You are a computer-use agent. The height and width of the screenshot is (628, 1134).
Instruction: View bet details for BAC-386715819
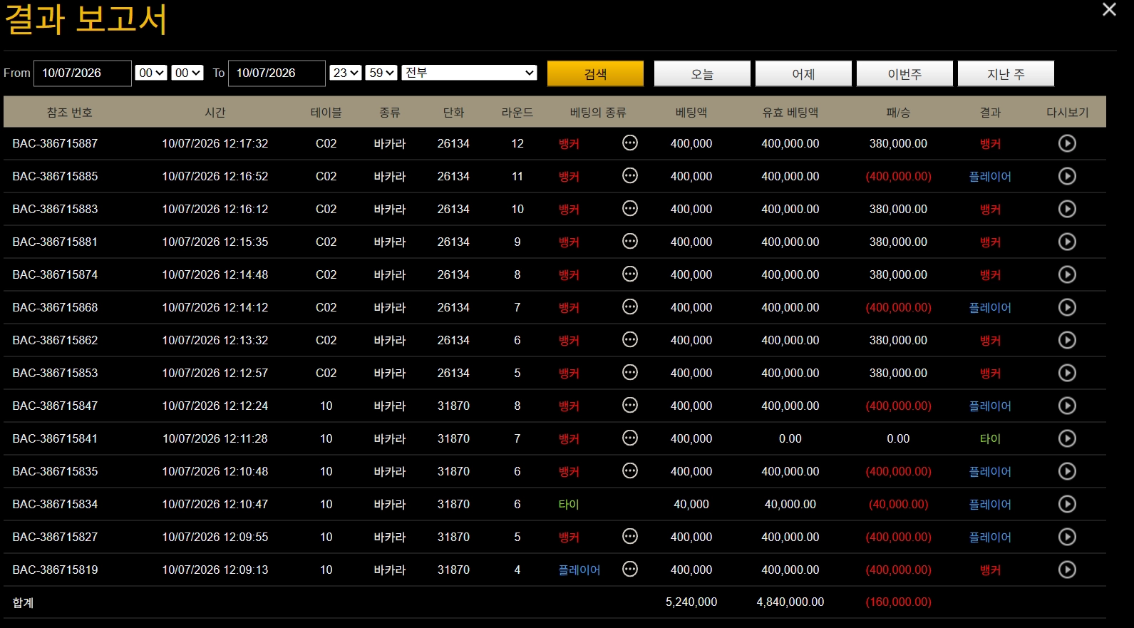(630, 569)
